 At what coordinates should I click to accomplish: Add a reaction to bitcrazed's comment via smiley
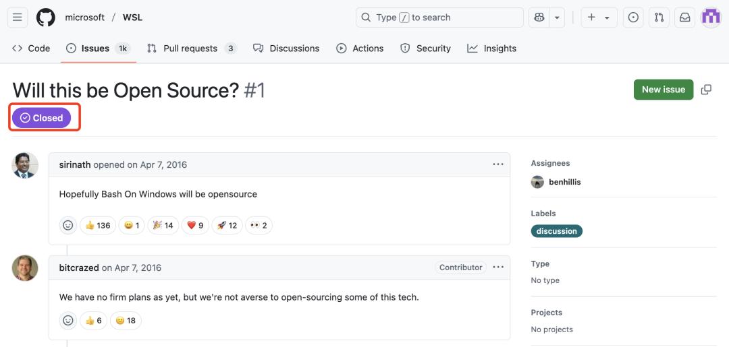(68, 321)
